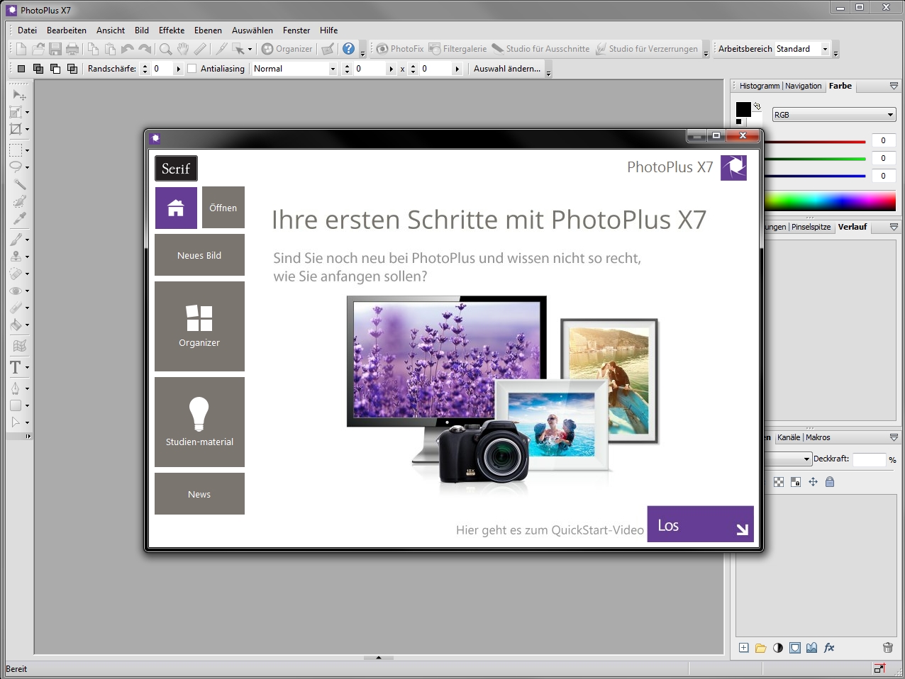This screenshot has height=679, width=905.
Task: Enable the Antialiasing checkbox
Action: tap(192, 69)
